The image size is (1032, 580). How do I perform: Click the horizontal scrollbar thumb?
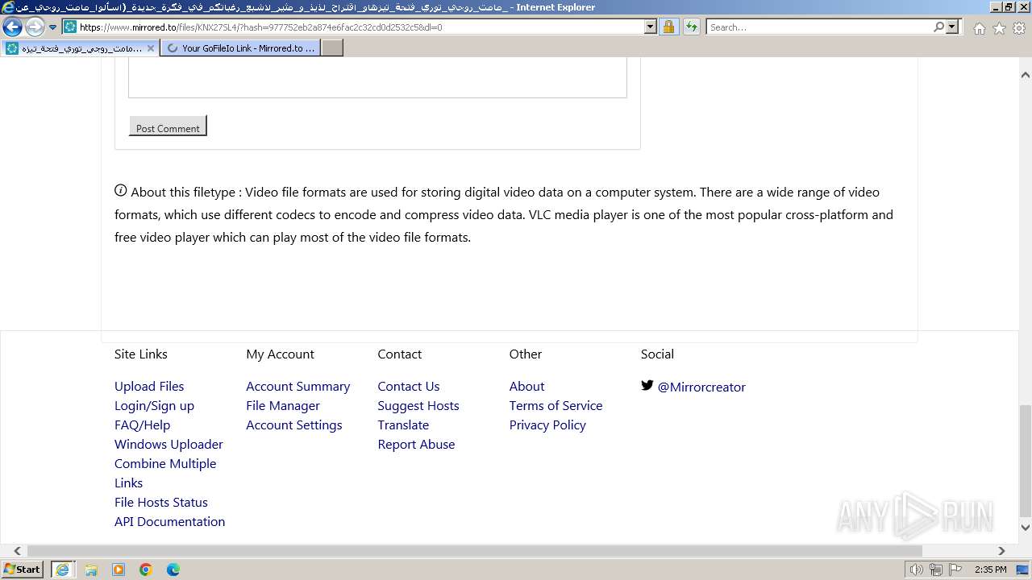(x=474, y=551)
